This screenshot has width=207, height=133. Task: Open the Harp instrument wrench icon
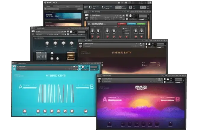click(x=33, y=31)
